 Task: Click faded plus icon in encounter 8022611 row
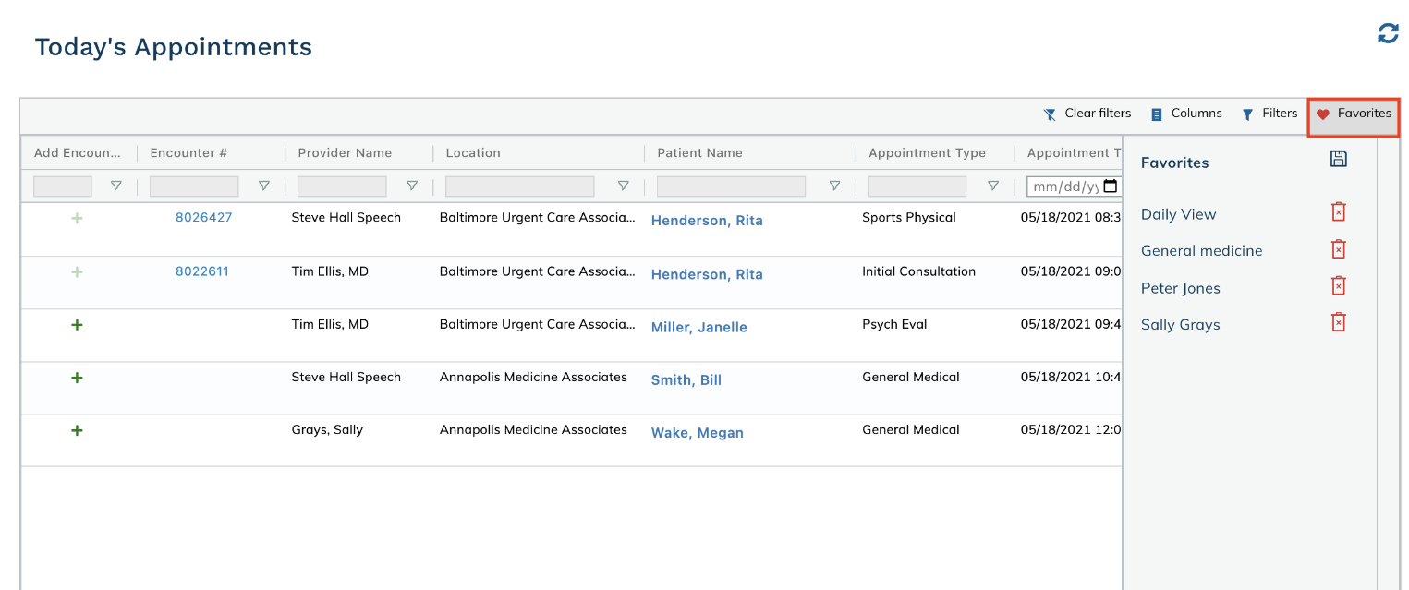77,272
